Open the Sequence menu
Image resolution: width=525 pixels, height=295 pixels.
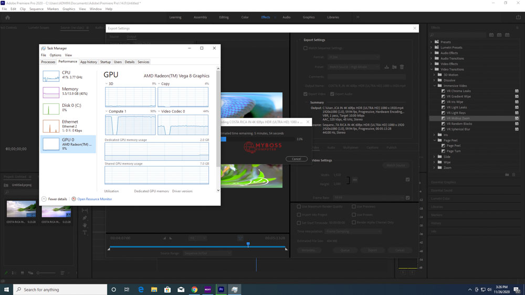tap(36, 9)
